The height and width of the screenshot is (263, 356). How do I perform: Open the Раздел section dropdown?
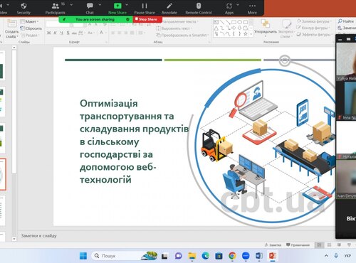click(x=30, y=36)
